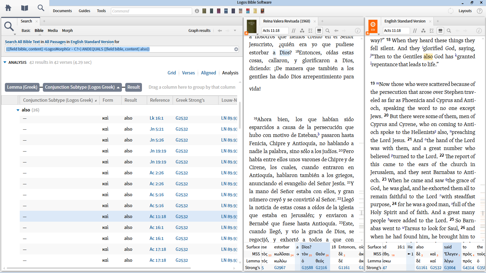Add a new tab beside Search tab
Image resolution: width=486 pixels, height=273 pixels.
(44, 21)
